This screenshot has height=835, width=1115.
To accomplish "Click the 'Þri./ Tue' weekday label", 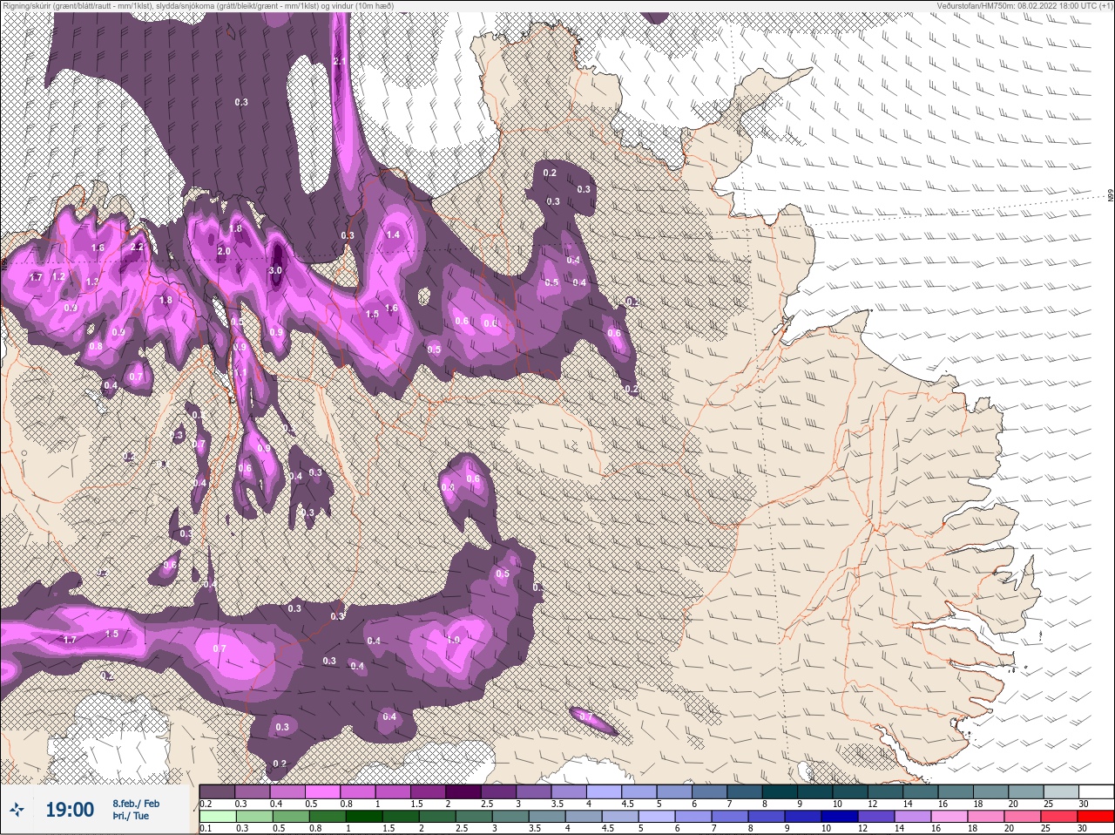I will [x=131, y=816].
